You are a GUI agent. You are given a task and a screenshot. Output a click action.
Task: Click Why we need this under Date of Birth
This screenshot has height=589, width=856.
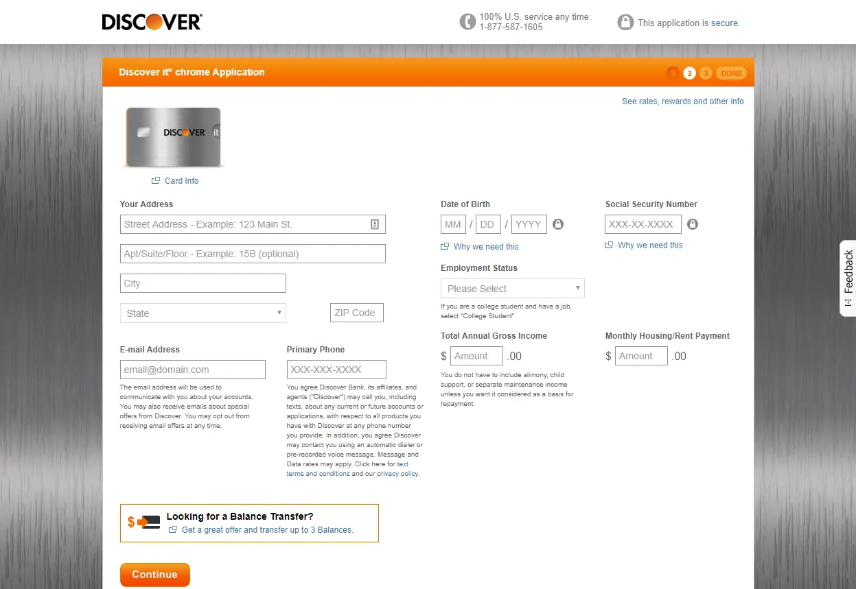(x=486, y=247)
